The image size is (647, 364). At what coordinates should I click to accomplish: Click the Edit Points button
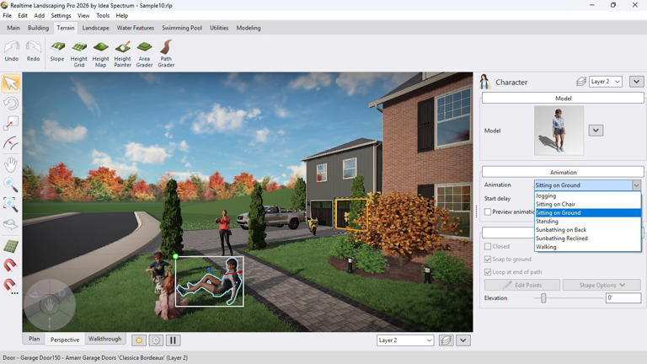pos(522,285)
